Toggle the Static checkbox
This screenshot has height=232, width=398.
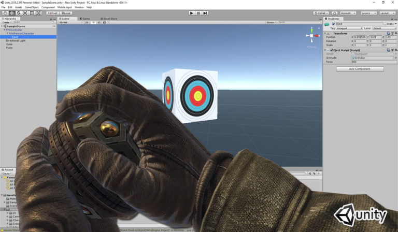385,24
